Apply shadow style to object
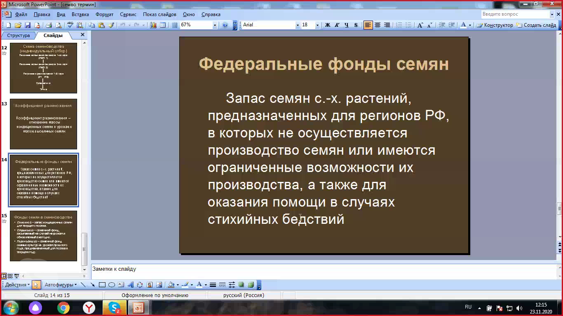The width and height of the screenshot is (563, 316). click(x=241, y=285)
